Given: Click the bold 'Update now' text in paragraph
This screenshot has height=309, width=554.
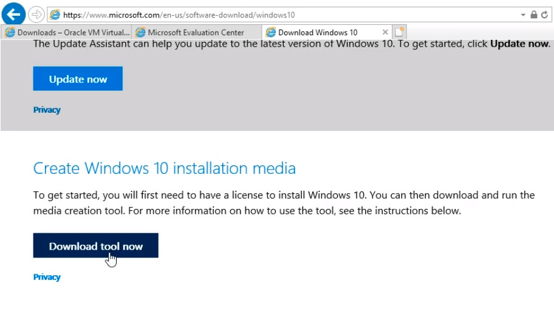Looking at the screenshot, I should tap(520, 44).
